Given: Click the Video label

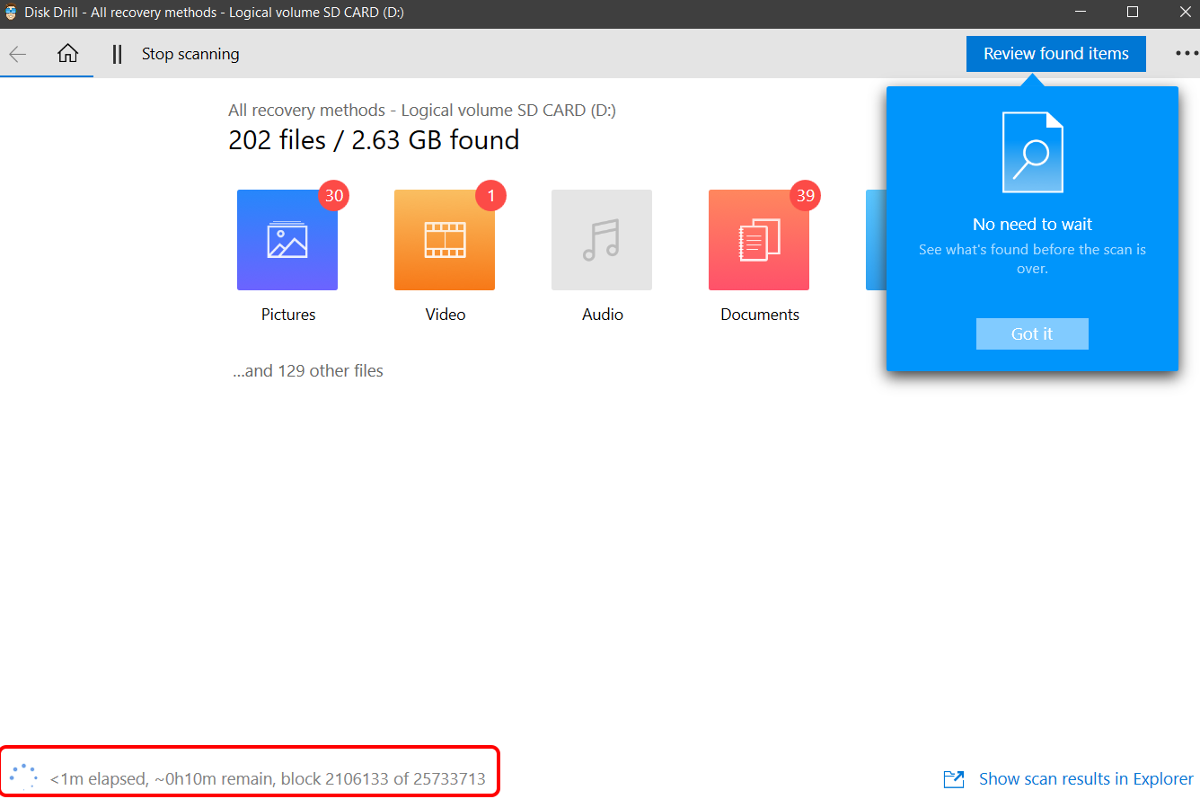Looking at the screenshot, I should (x=446, y=315).
